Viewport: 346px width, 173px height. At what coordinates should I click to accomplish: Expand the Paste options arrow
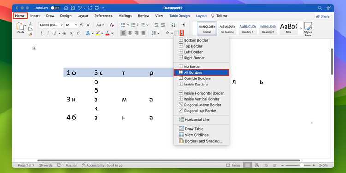25,25
